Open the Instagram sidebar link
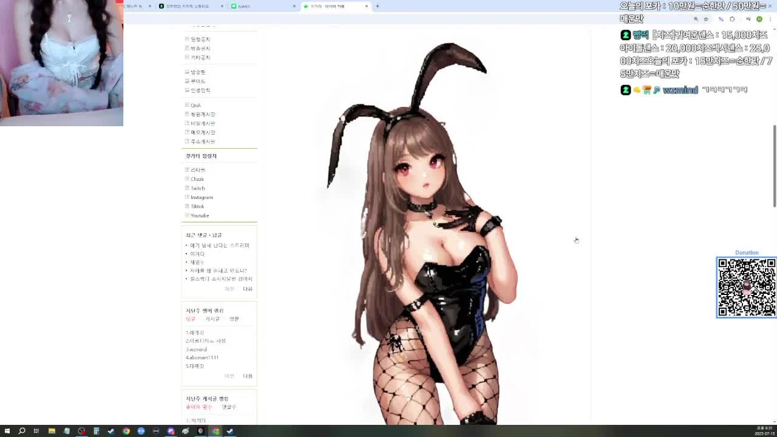The image size is (777, 437). tap(202, 197)
